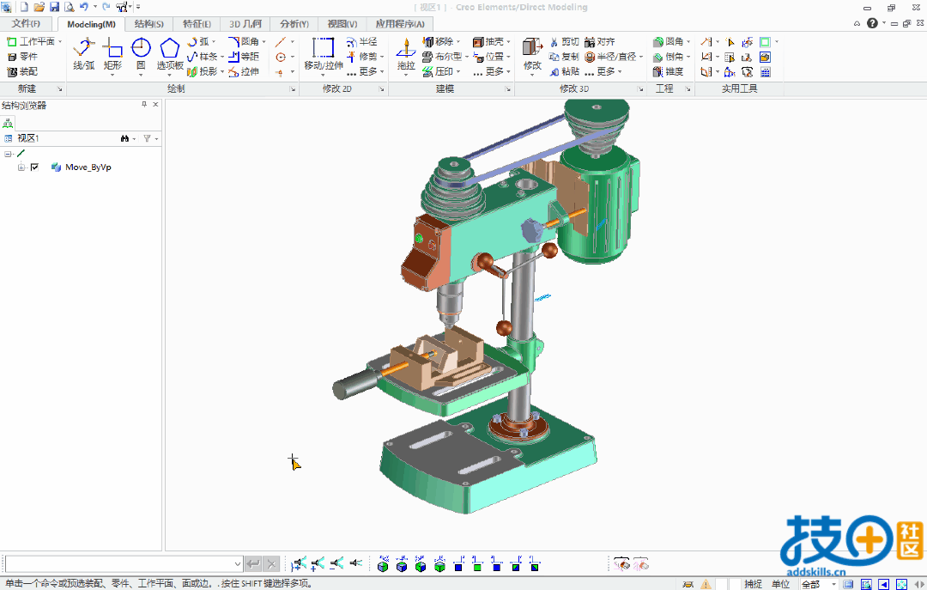Toggle 捕捉 snap in status bar
This screenshot has height=590, width=927.
(754, 584)
